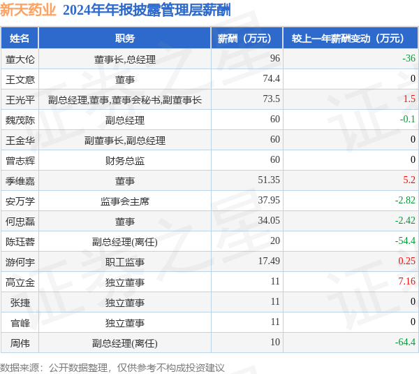Click the name 陈珏蓉
Screen dimensions: 419x374
pyautogui.click(x=20, y=242)
